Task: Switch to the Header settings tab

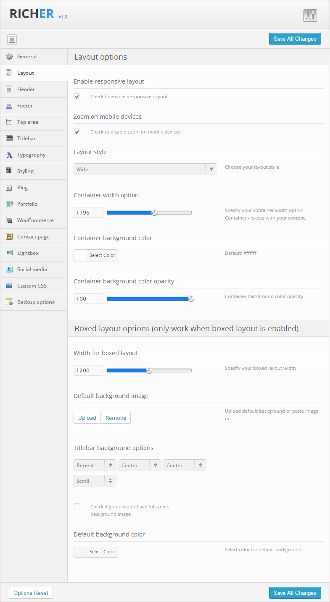Action: point(26,89)
